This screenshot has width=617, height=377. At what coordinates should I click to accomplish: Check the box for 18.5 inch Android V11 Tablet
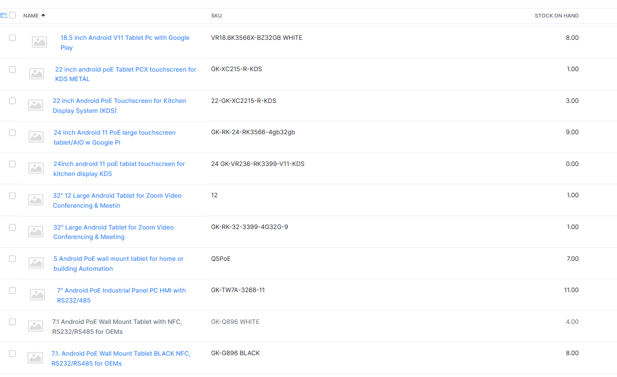pos(12,37)
